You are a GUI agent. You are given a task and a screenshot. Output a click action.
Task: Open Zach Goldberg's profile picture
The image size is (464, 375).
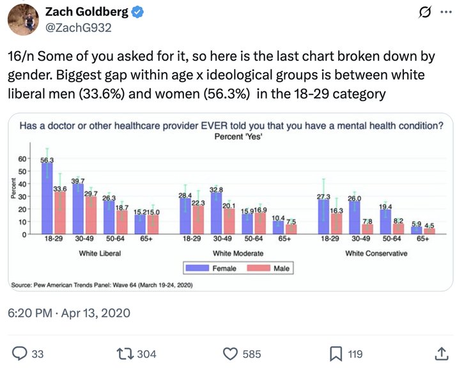tap(23, 20)
